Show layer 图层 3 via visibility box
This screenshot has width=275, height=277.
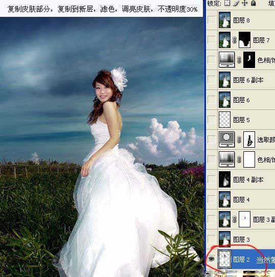(212, 239)
